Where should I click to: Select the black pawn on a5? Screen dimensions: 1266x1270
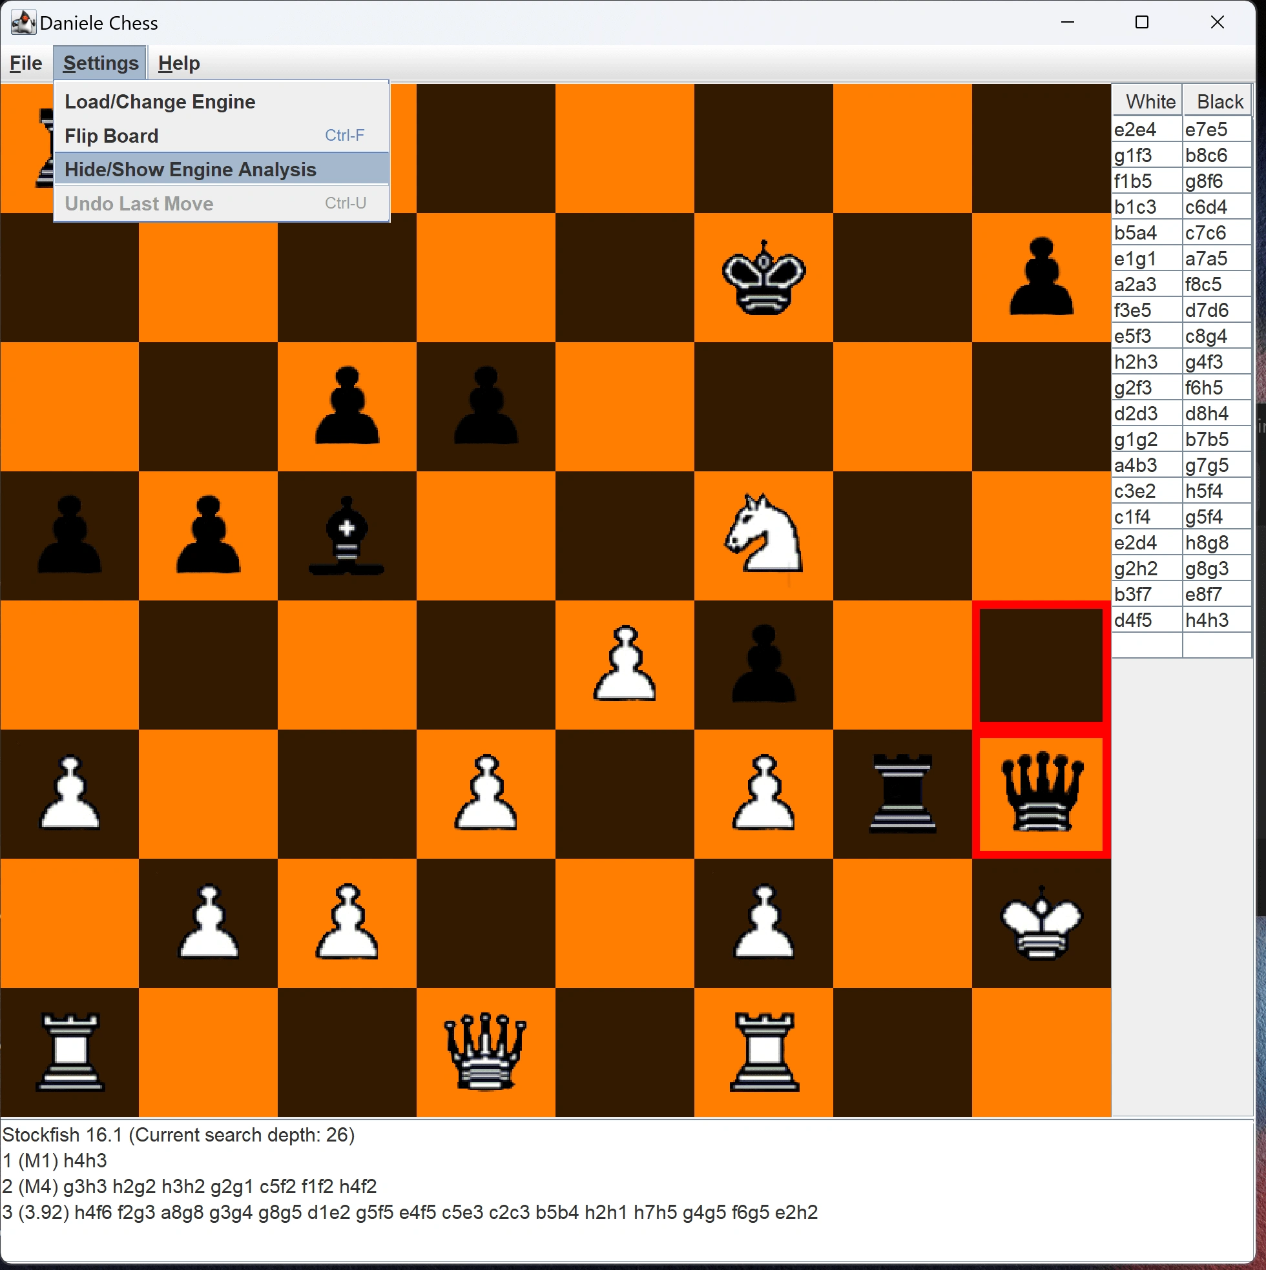coord(70,535)
